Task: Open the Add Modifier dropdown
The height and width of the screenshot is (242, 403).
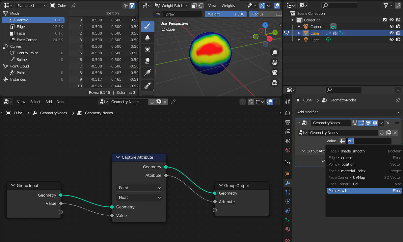Action: [347, 112]
